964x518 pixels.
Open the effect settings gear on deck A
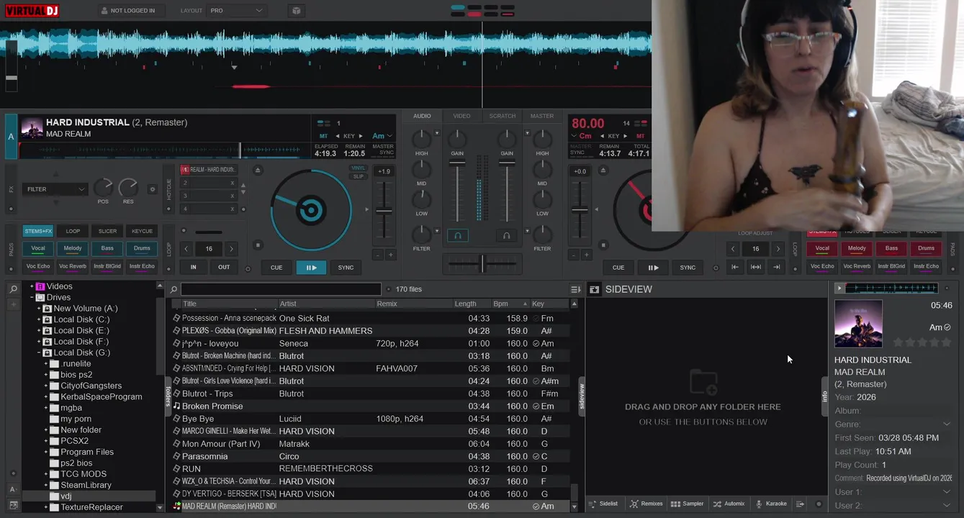pos(152,189)
